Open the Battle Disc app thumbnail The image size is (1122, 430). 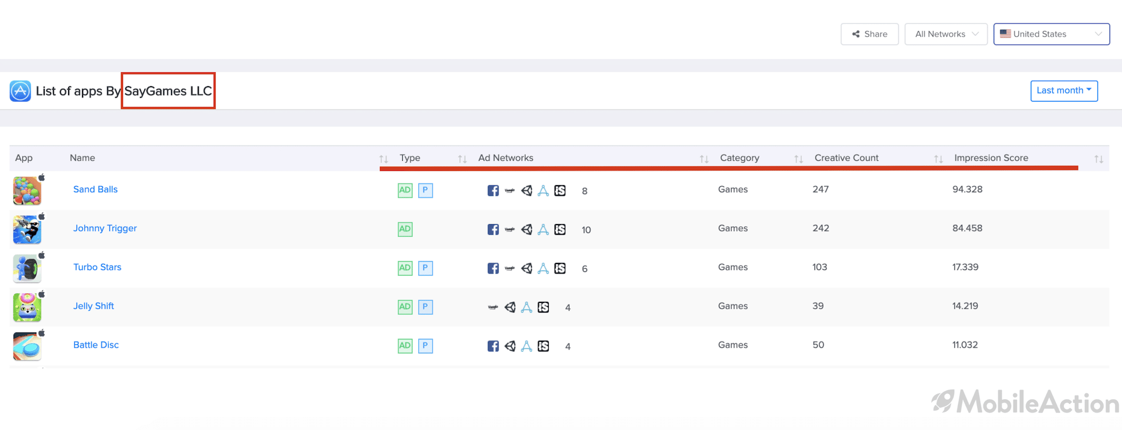coord(27,346)
